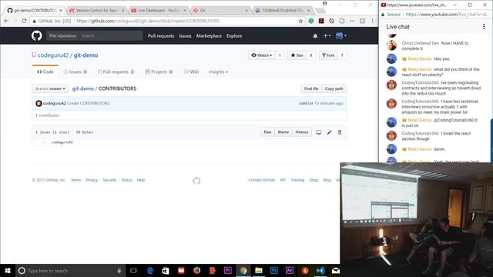Viewport: 493px width, 277px height.
Task: Open the repository Pull requests tab
Action: (116, 72)
